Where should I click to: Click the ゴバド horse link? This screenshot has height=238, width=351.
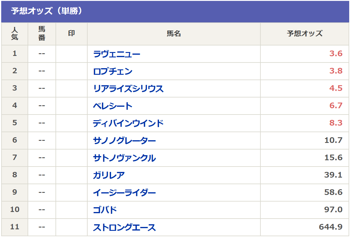click(x=105, y=210)
